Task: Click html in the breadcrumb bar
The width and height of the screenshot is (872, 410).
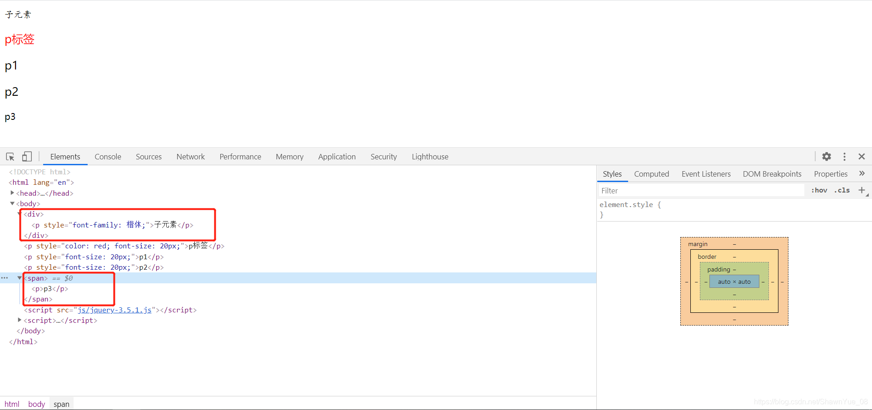Action: click(x=12, y=404)
